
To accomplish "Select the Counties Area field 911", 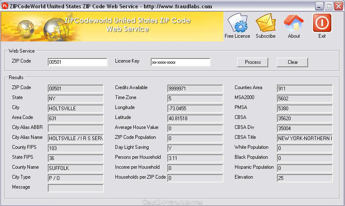I will coord(305,89).
